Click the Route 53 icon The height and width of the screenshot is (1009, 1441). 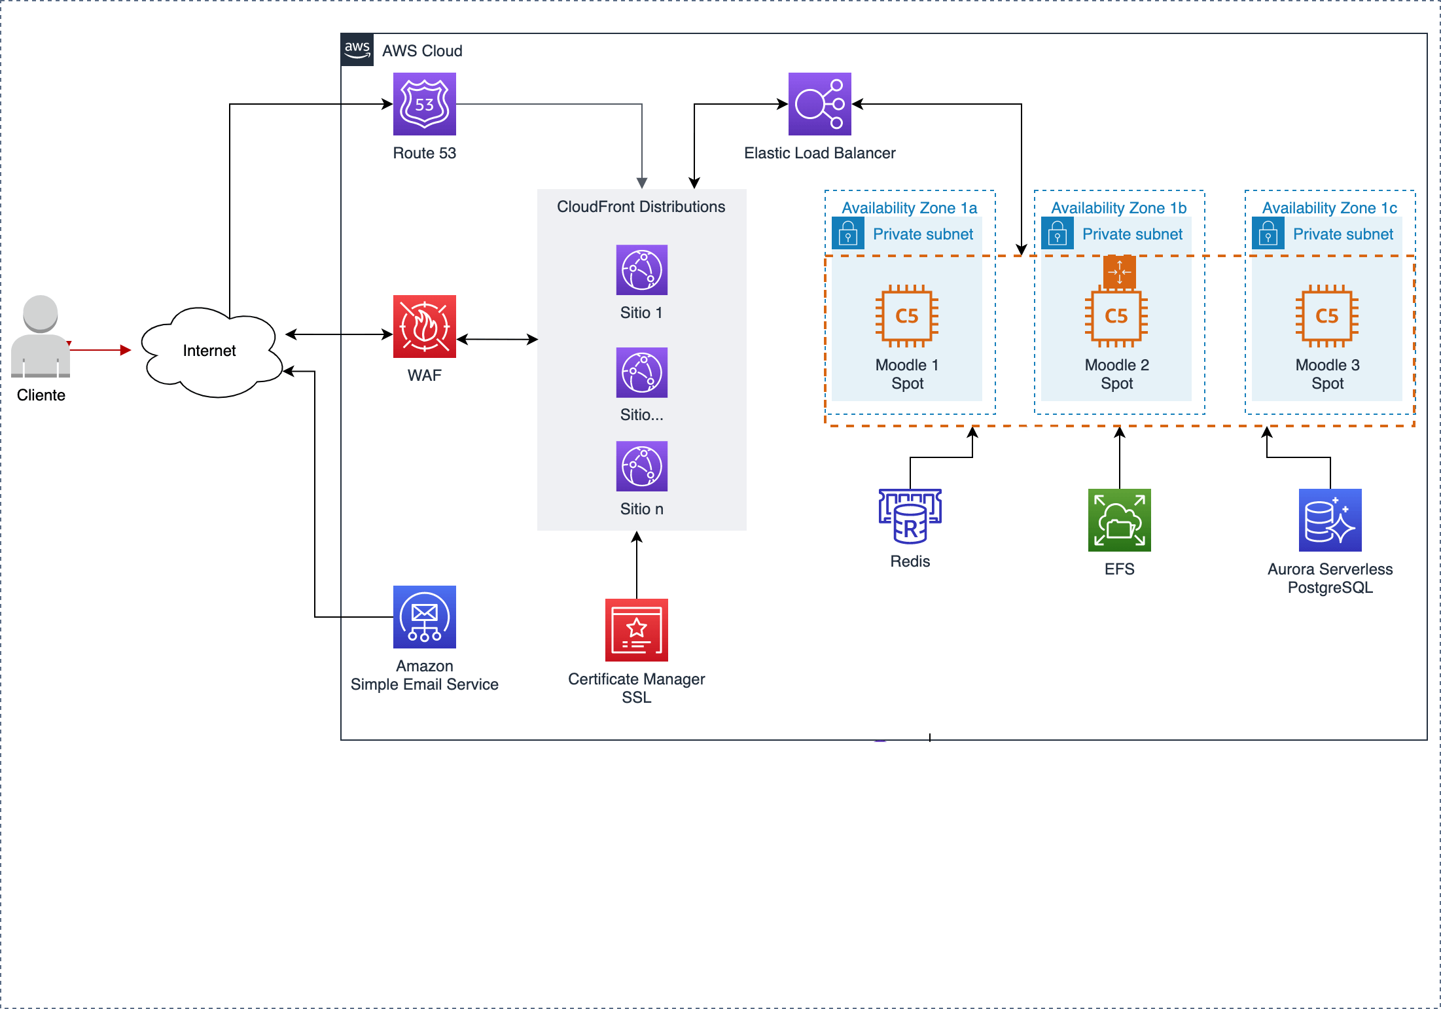(x=424, y=104)
